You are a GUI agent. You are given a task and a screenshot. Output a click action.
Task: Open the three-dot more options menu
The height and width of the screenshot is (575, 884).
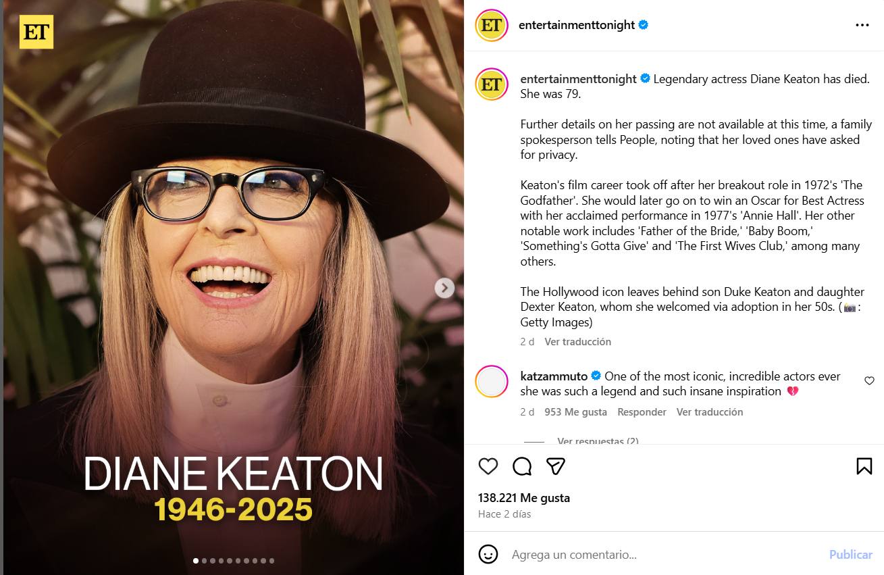862,25
